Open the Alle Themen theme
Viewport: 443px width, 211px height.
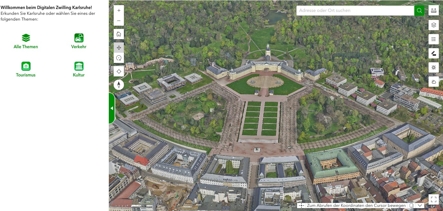click(26, 41)
